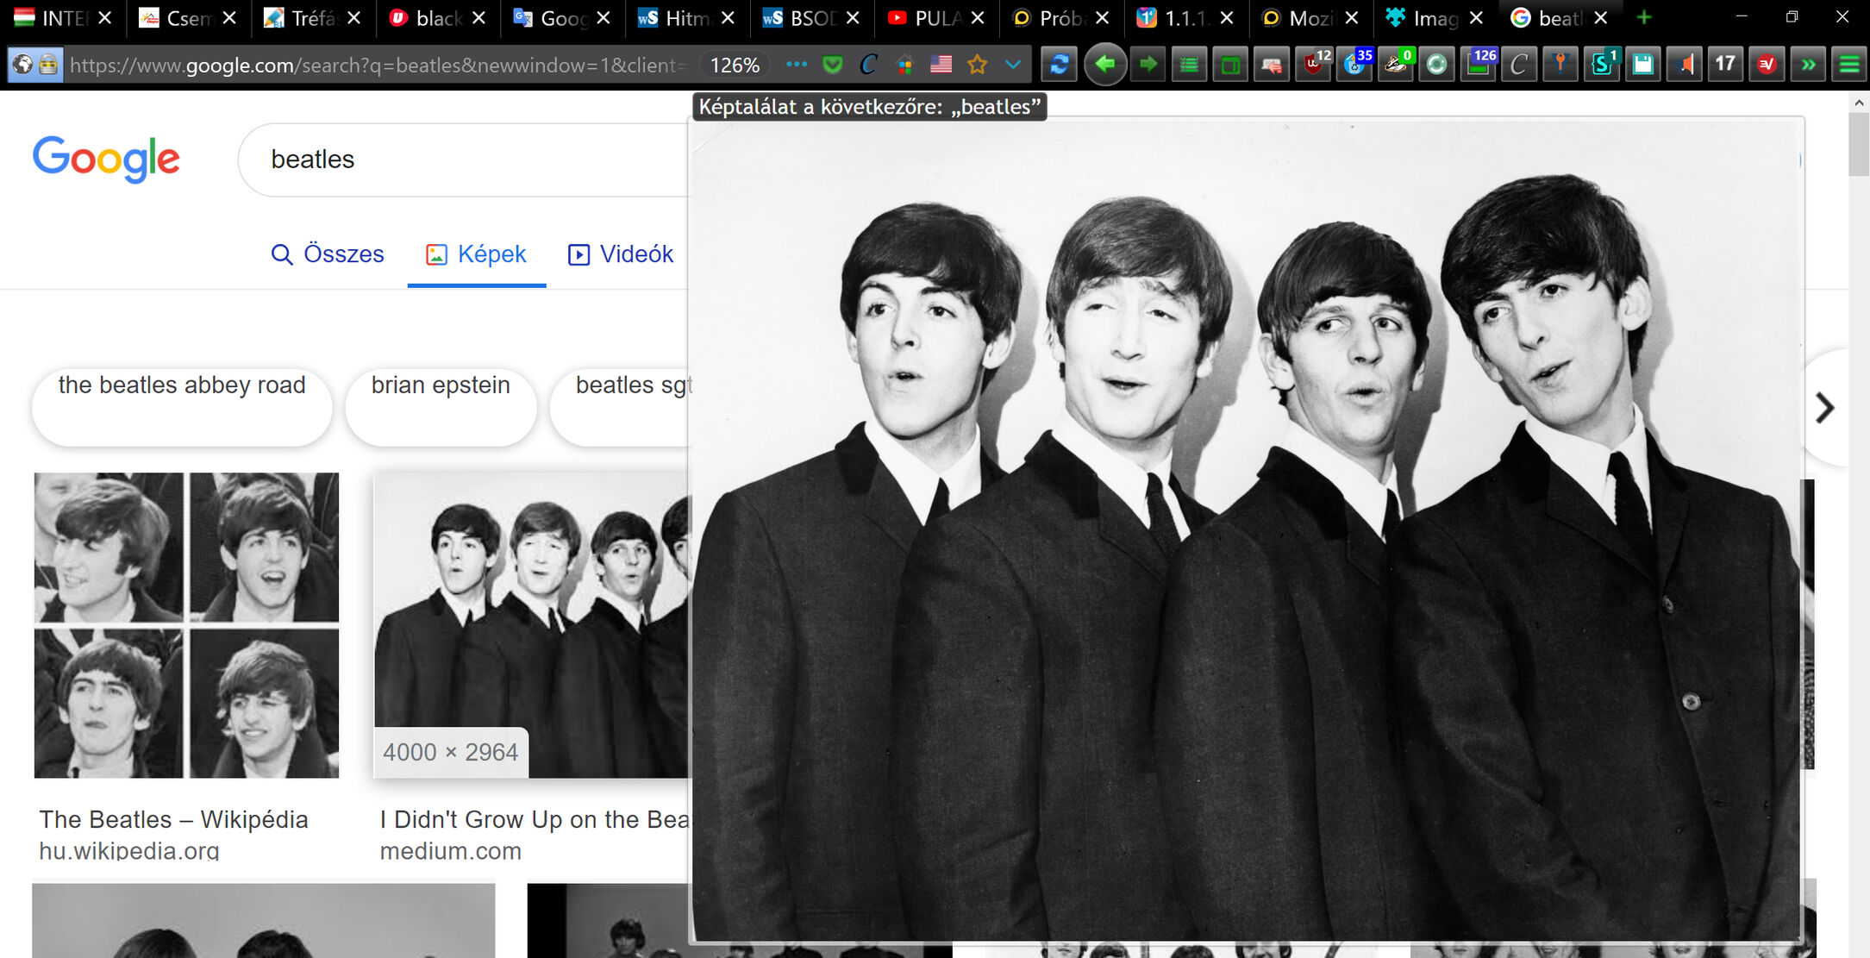Open the Stylus S icon with badge 1

pos(1603,65)
